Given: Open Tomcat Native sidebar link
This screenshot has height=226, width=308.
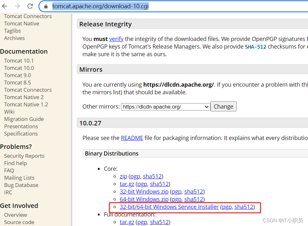Looking at the screenshot, I should 22,23.
